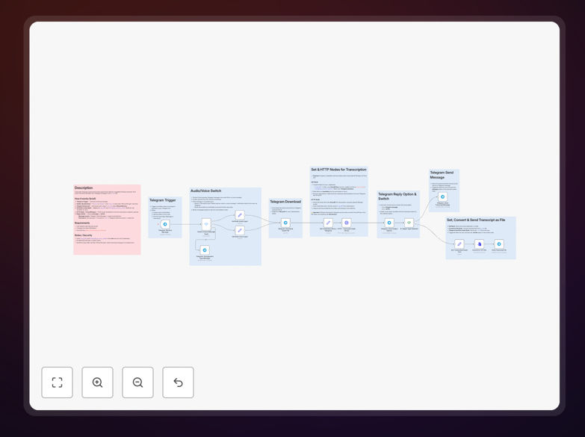Select the Telegram Trigger node icon
Viewport: 585px width, 437px height.
(x=165, y=224)
